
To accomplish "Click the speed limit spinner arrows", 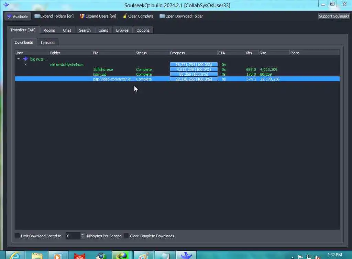I will click(82, 236).
